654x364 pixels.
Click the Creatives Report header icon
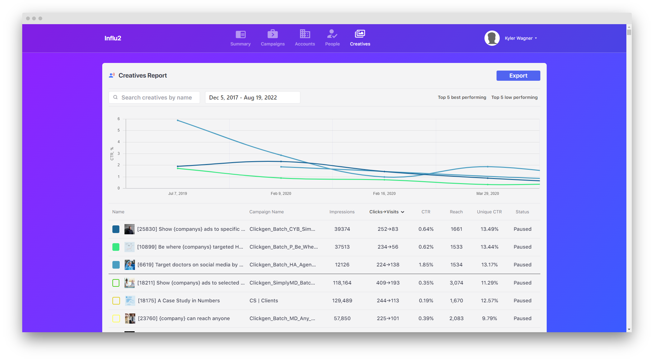click(112, 75)
